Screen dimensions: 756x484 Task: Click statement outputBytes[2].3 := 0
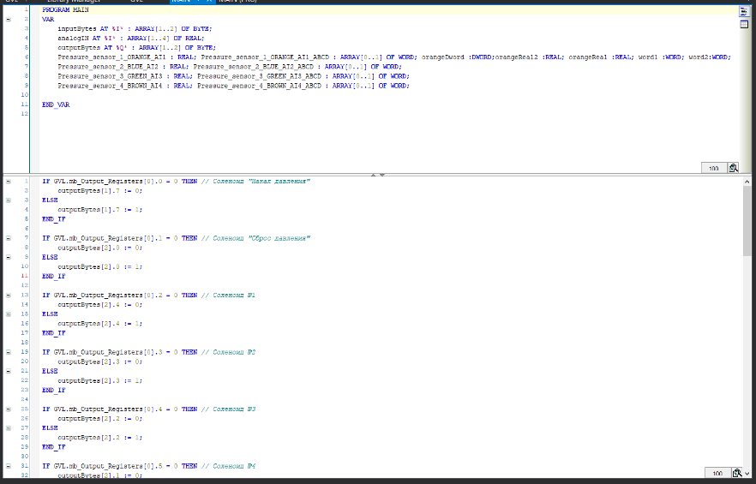[100, 362]
